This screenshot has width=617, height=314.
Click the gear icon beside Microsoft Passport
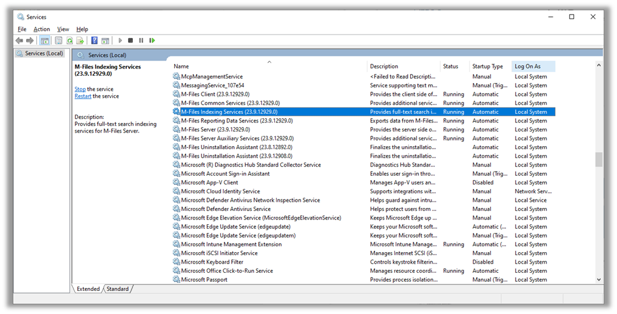(x=177, y=279)
